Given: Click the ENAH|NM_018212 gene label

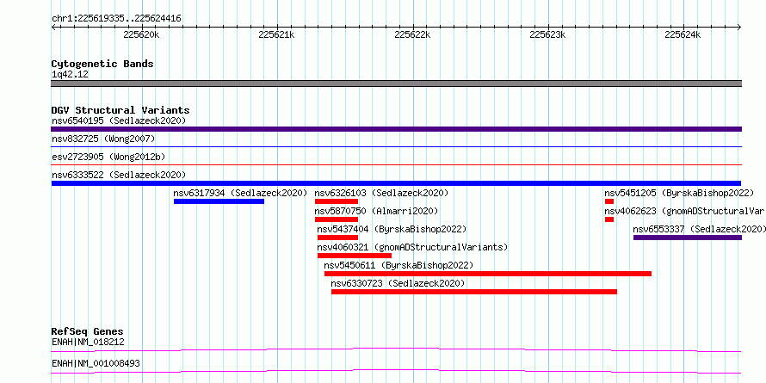Looking at the screenshot, I should 88,342.
